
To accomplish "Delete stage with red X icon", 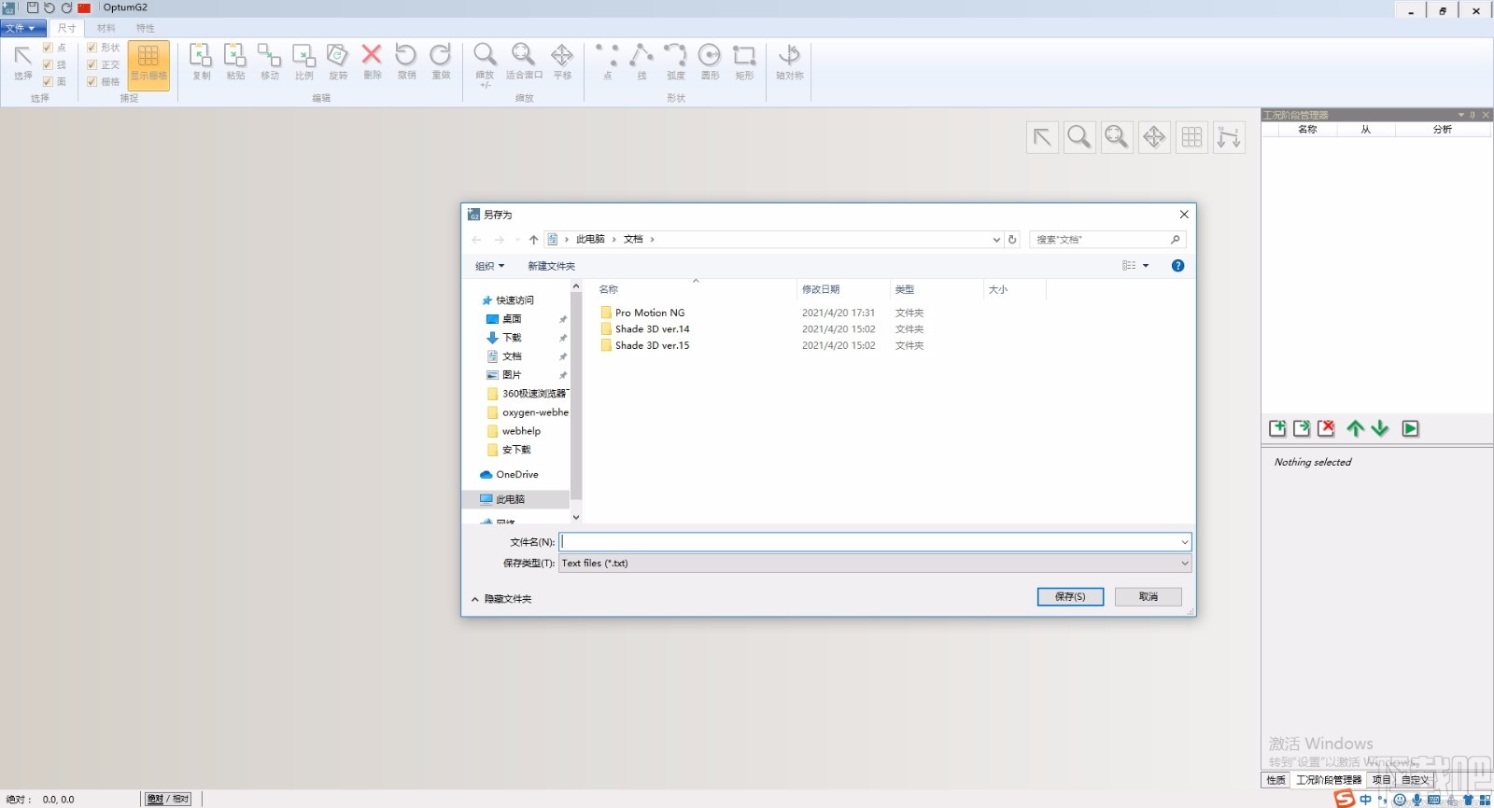I will 1326,428.
